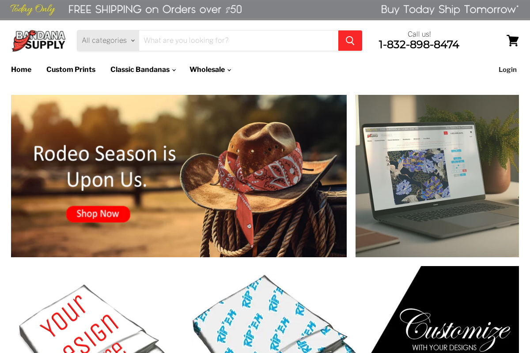This screenshot has width=530, height=353.
Task: Click the Free Shipping announcement bar
Action: pyautogui.click(x=265, y=10)
